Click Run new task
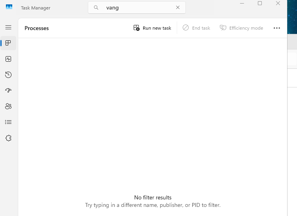 152,28
